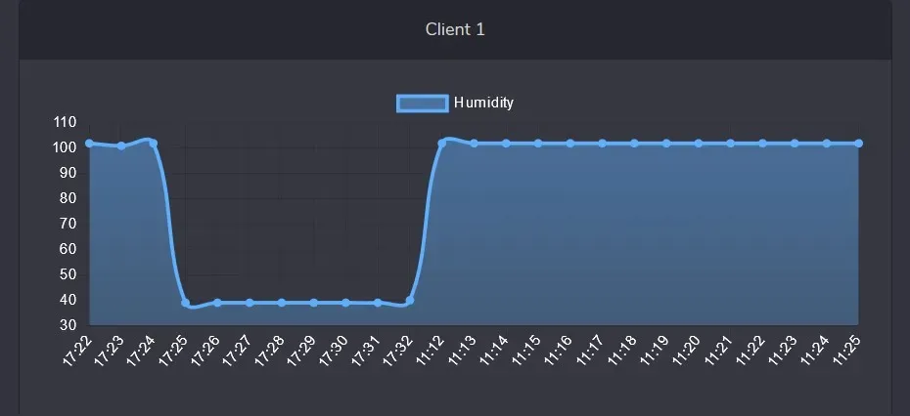Select the data point at 17:28

click(282, 303)
